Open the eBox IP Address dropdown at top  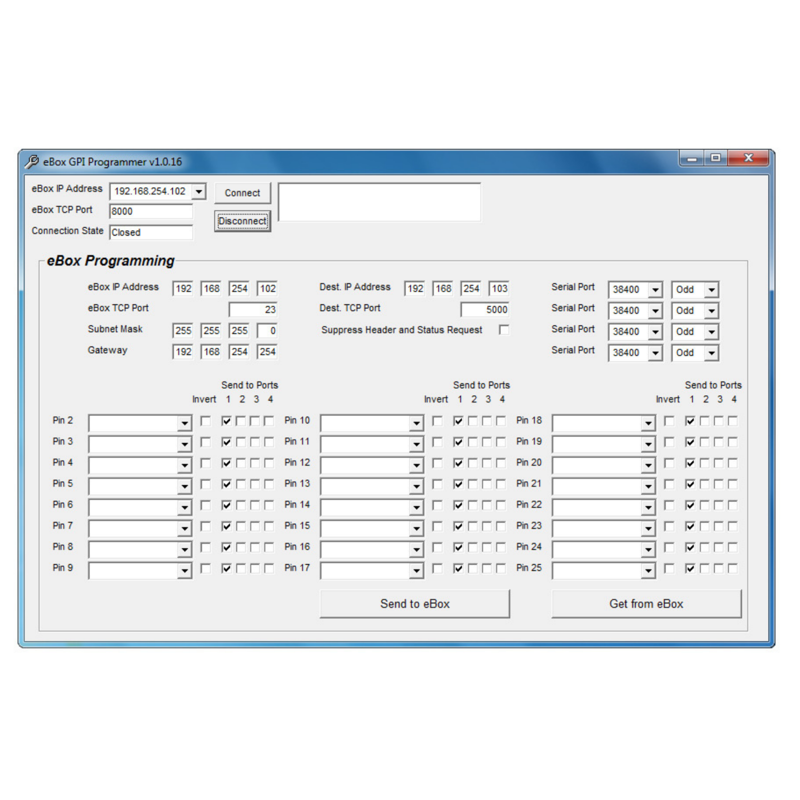199,191
